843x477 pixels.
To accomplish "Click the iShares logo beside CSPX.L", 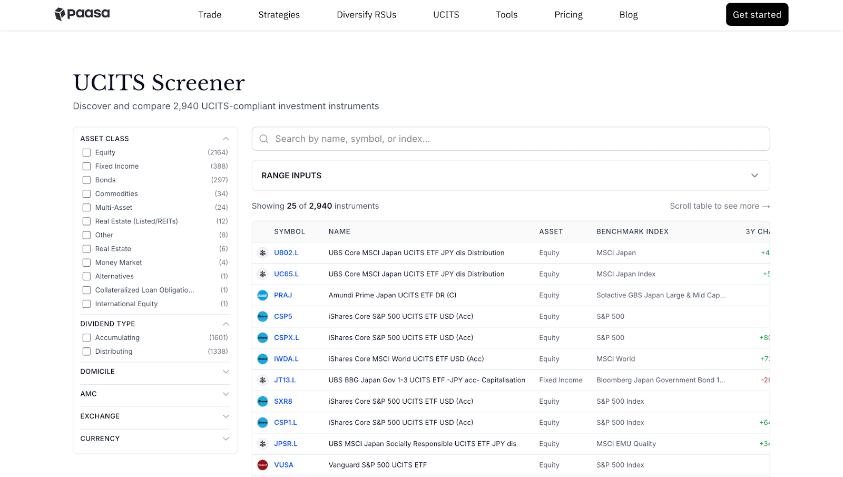I will 262,338.
